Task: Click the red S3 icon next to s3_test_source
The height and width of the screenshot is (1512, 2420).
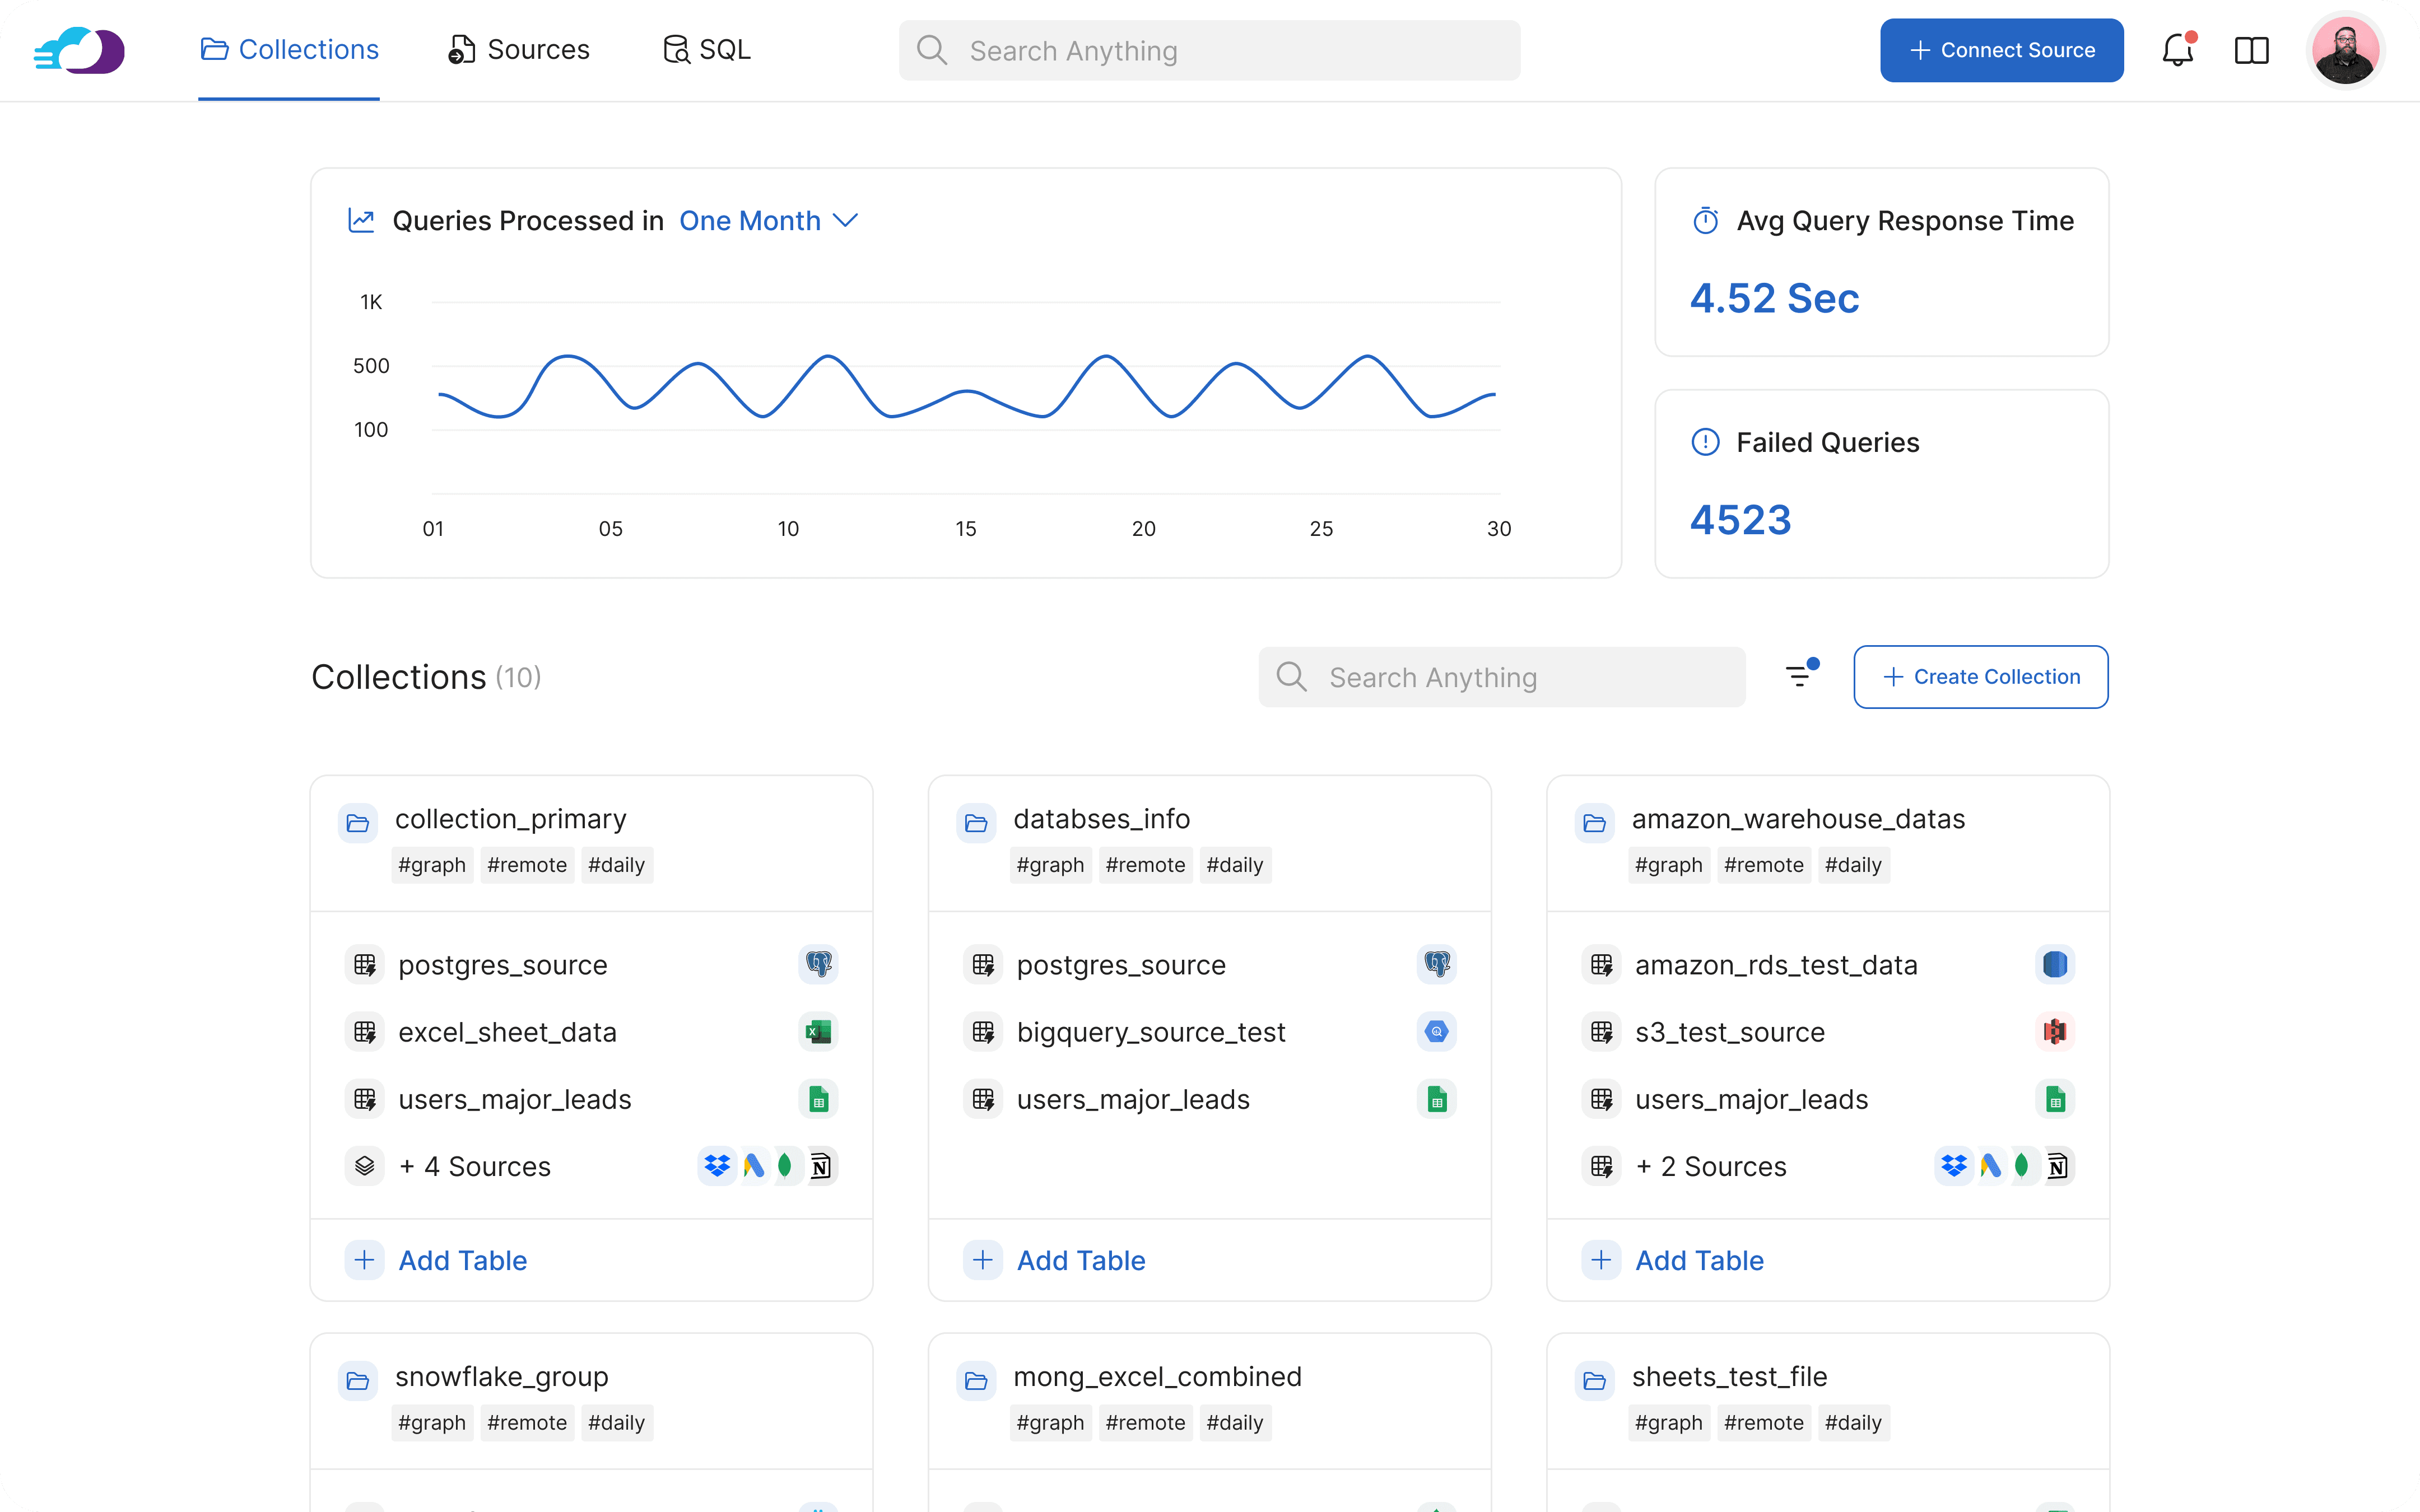Action: [2054, 1031]
